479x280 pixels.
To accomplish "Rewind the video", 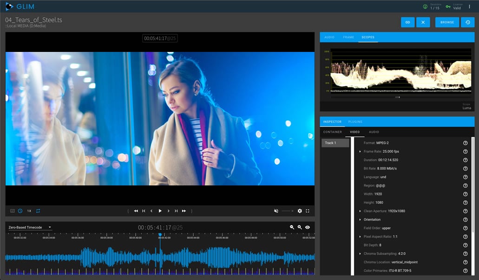I will [136, 211].
